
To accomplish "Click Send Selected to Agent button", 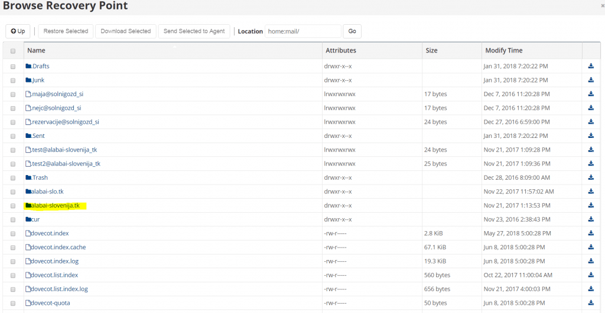I will (194, 31).
